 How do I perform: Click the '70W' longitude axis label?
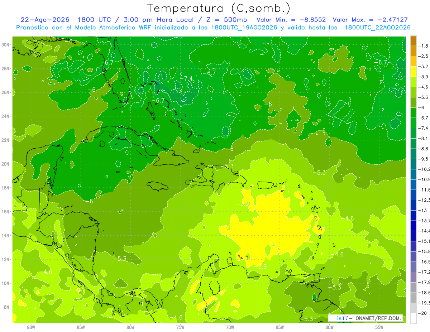230,327
